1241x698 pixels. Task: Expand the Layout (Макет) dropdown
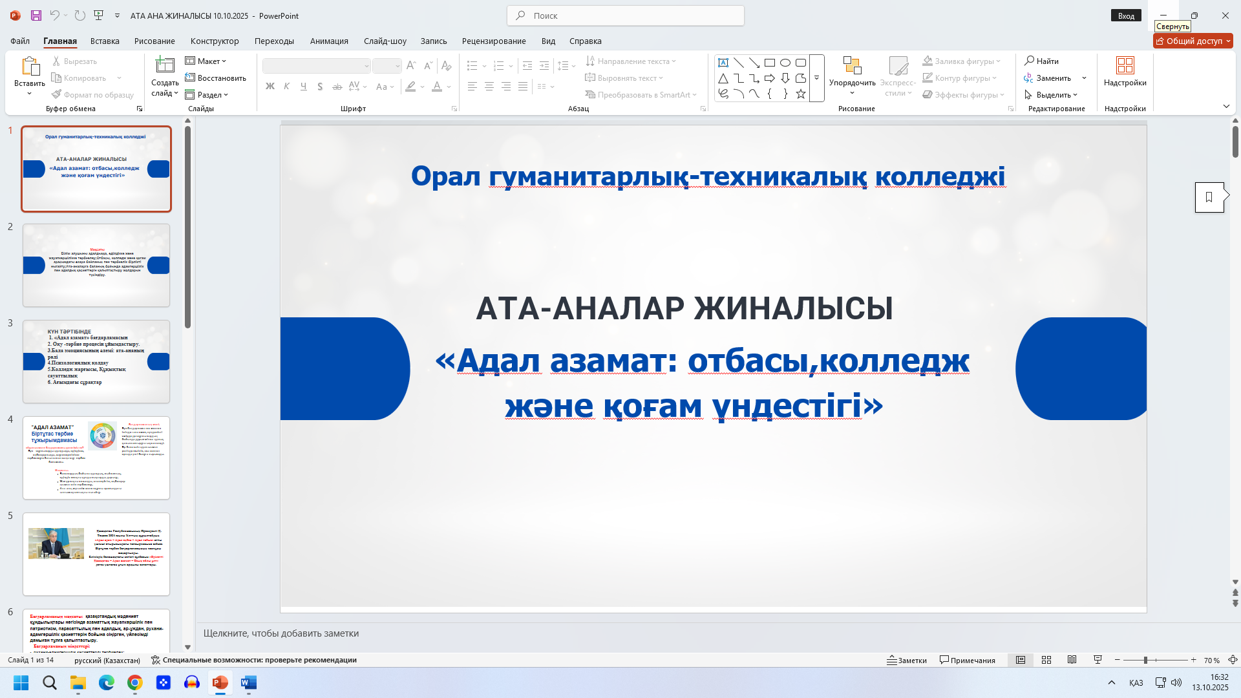coord(206,61)
